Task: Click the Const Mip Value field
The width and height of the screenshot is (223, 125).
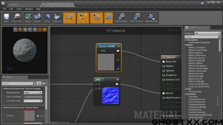Action: tap(33, 101)
